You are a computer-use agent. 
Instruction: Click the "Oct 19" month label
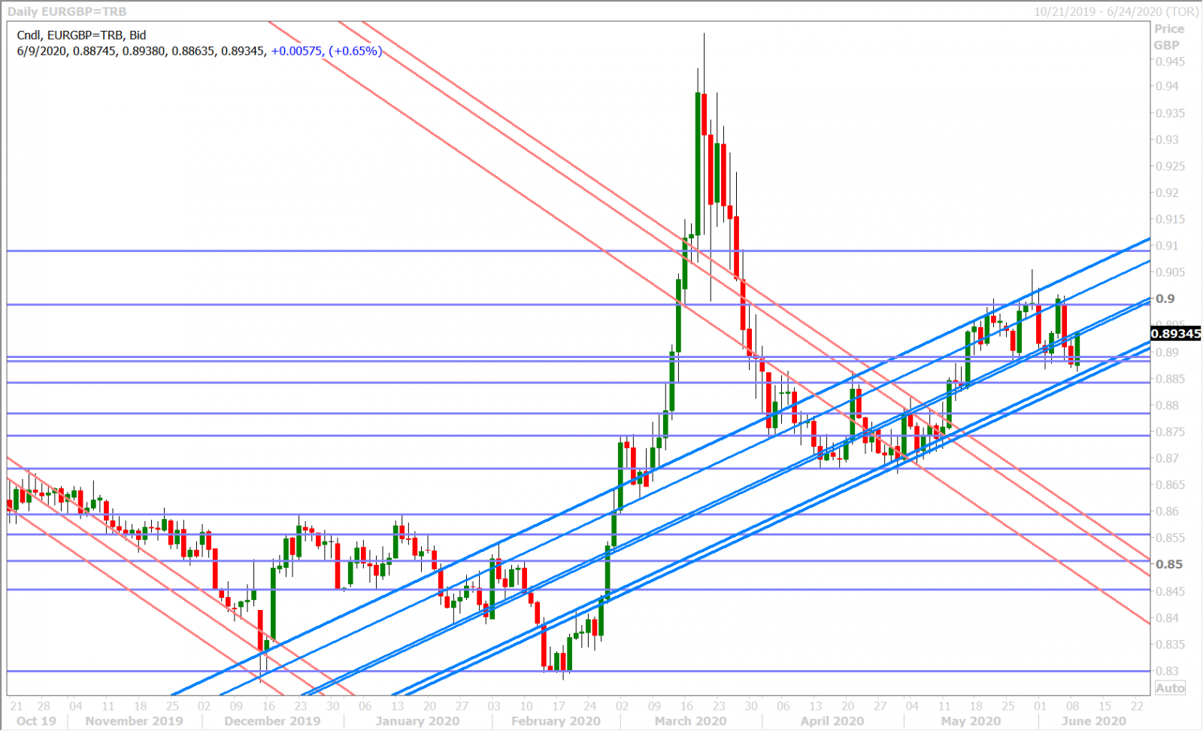(36, 721)
